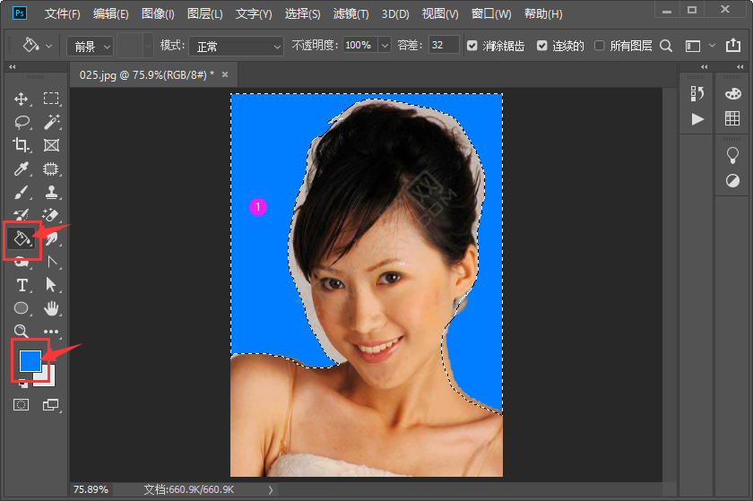
Task: Click the 75.89% zoom level field
Action: [91, 489]
